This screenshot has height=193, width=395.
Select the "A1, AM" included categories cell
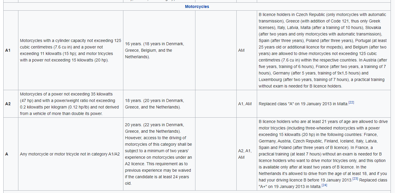[245, 104]
